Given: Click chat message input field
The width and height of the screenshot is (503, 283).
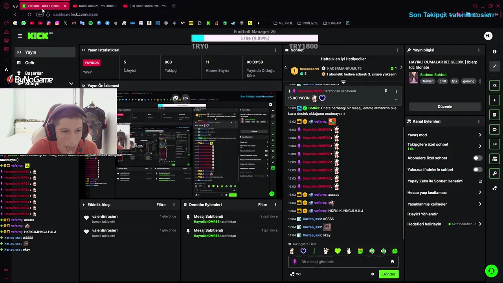Looking at the screenshot, I should click(343, 262).
